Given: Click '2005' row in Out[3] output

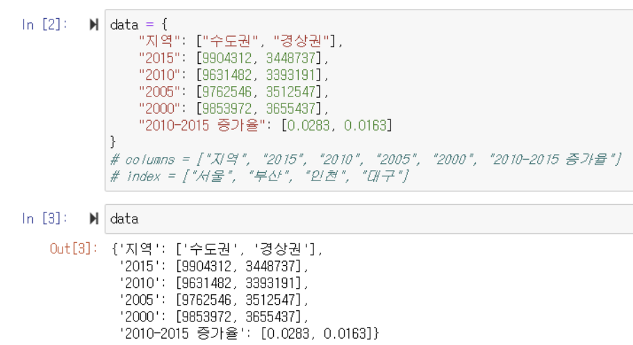Looking at the screenshot, I should click(214, 300).
